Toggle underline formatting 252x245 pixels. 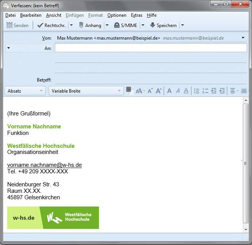click(186, 91)
